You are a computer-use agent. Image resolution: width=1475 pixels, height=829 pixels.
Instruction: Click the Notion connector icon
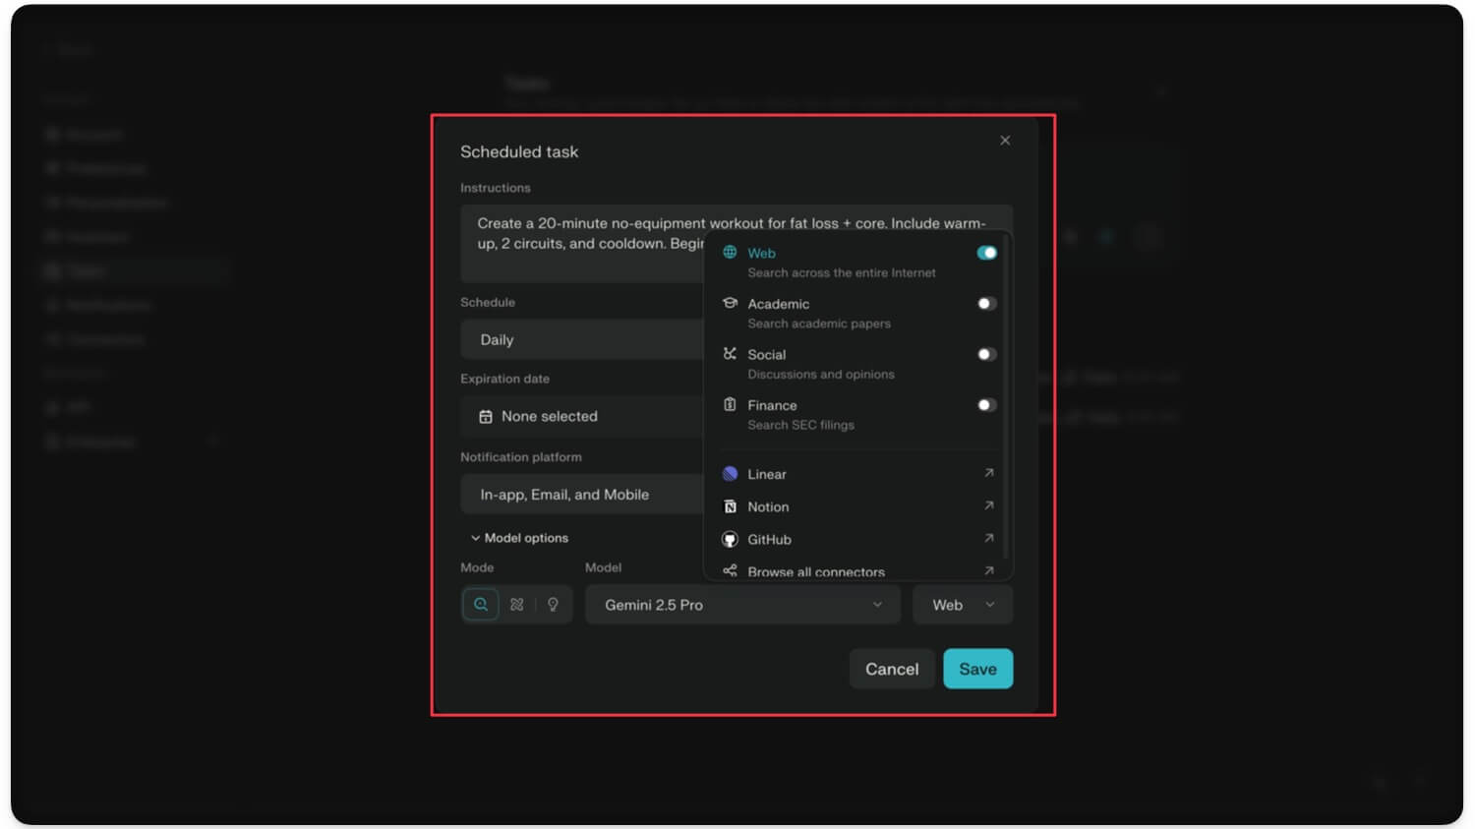(x=730, y=506)
